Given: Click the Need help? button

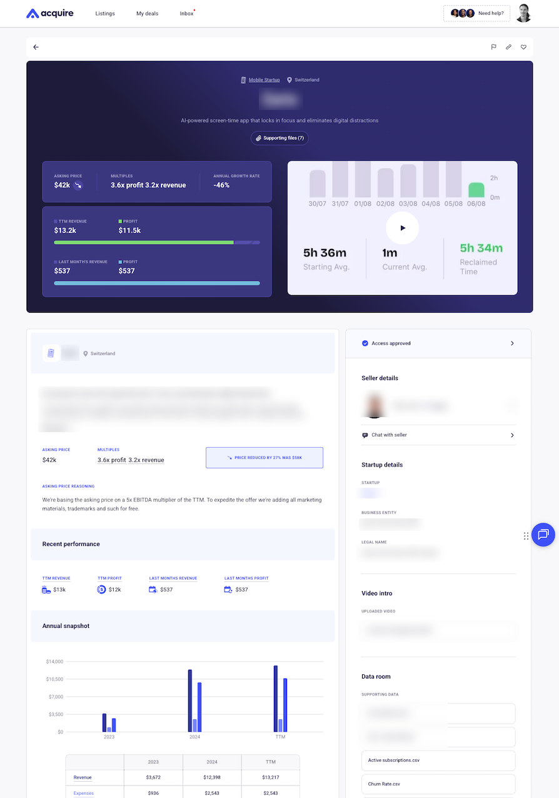Looking at the screenshot, I should [x=477, y=13].
